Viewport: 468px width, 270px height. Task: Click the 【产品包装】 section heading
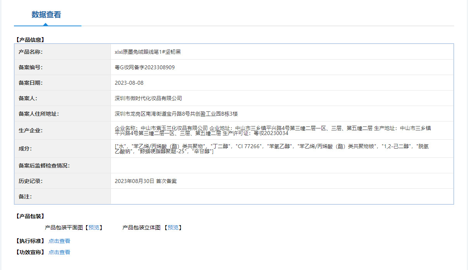coord(30,216)
